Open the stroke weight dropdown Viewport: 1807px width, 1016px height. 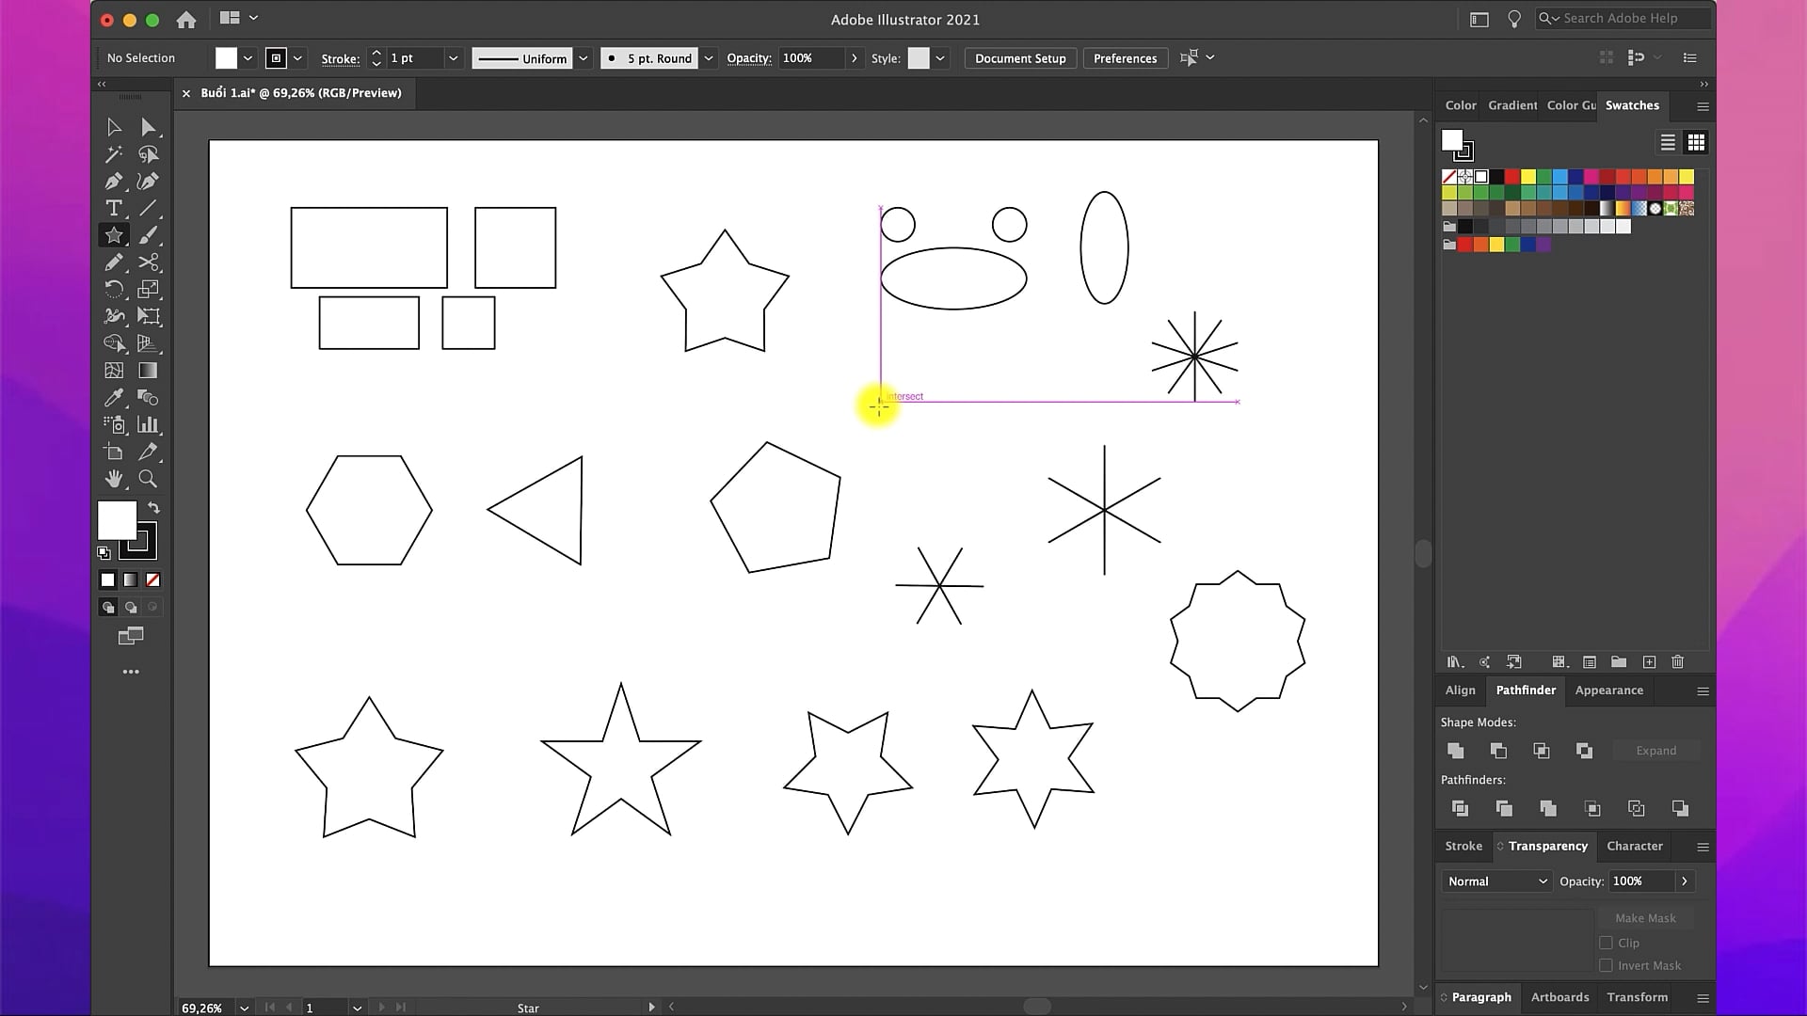[453, 58]
